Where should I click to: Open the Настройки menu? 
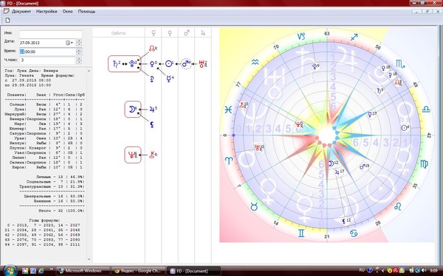(47, 12)
